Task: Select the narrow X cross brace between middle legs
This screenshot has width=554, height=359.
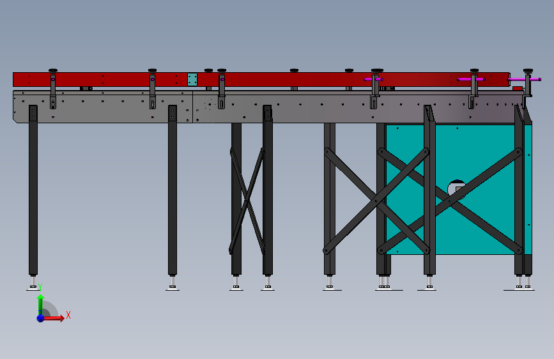Action: (x=247, y=201)
